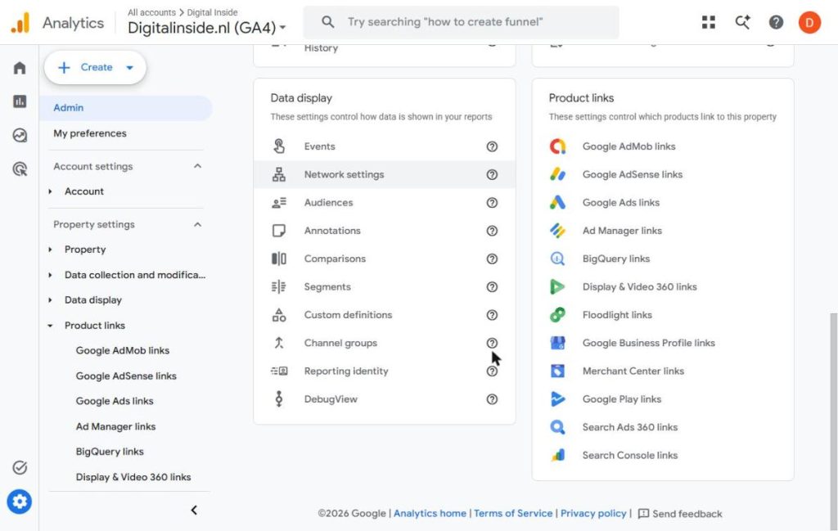This screenshot has width=838, height=531.
Task: Select Admin in the side navigation
Action: pyautogui.click(x=125, y=108)
